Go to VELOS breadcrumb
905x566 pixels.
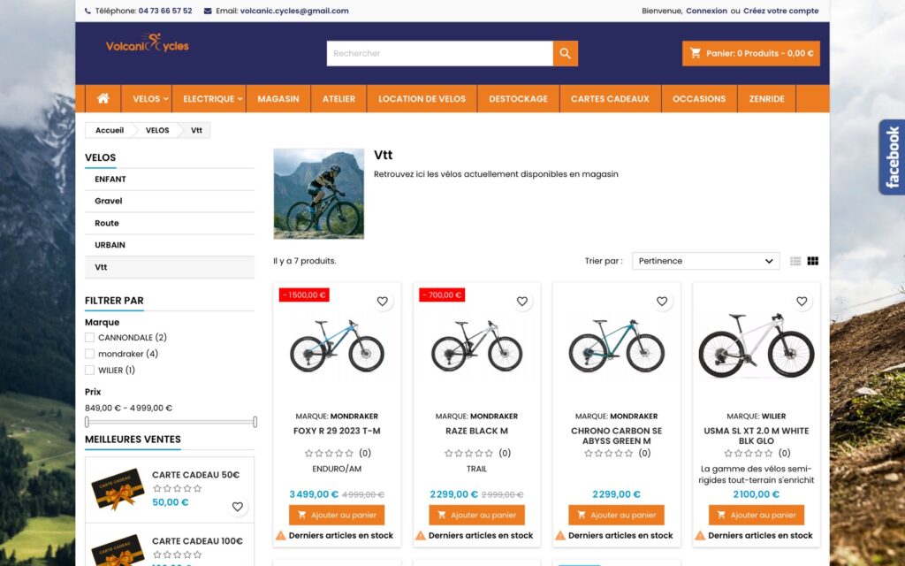(x=157, y=131)
